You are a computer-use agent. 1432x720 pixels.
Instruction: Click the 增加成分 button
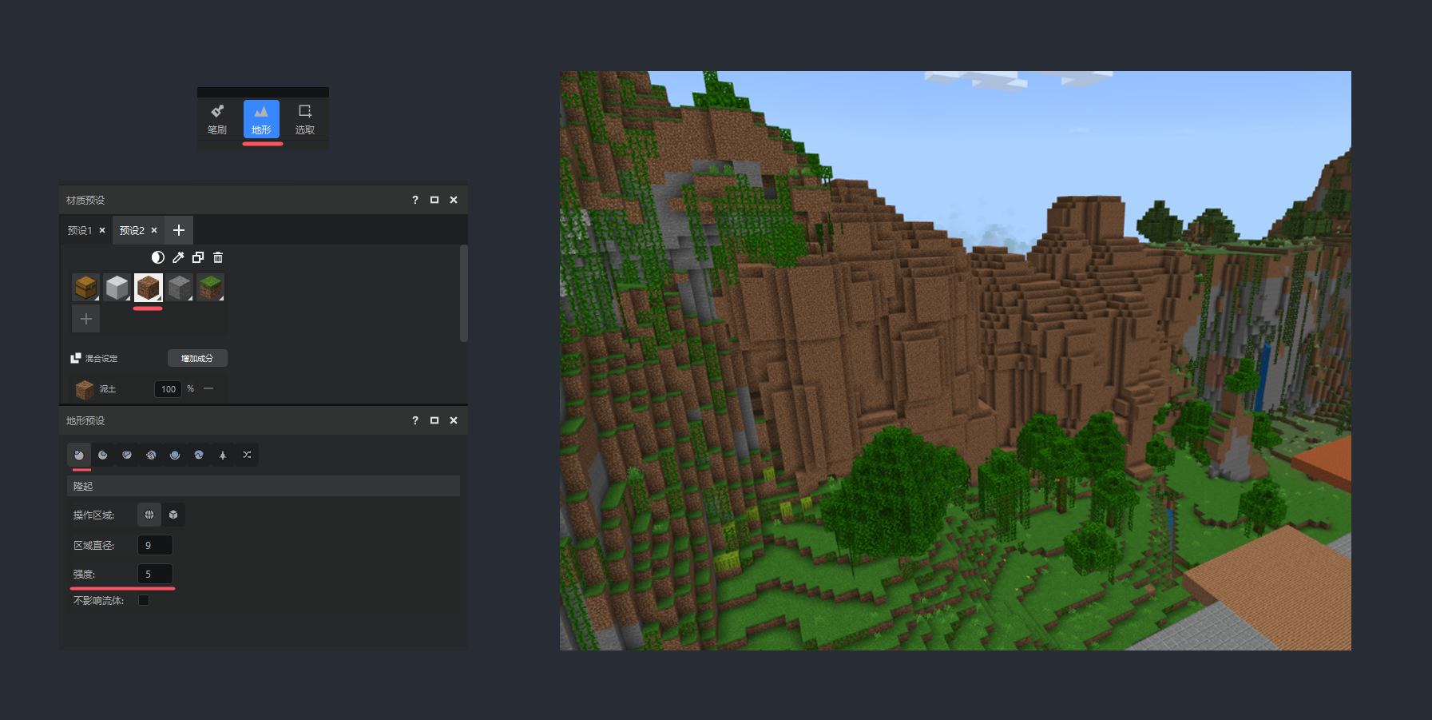pos(197,358)
